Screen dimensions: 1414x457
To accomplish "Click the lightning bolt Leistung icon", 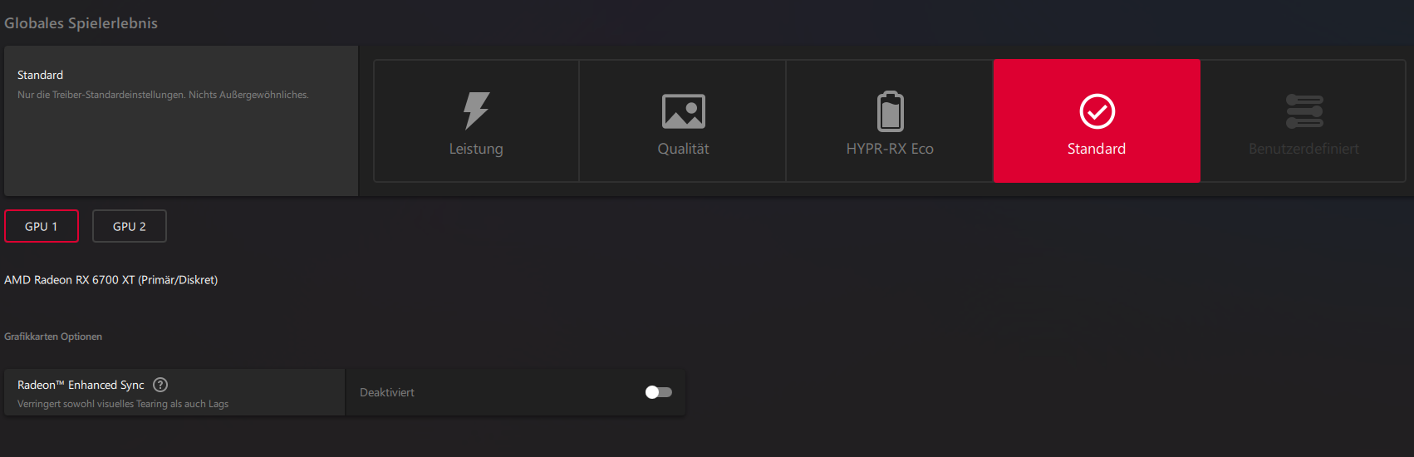I will click(x=476, y=111).
